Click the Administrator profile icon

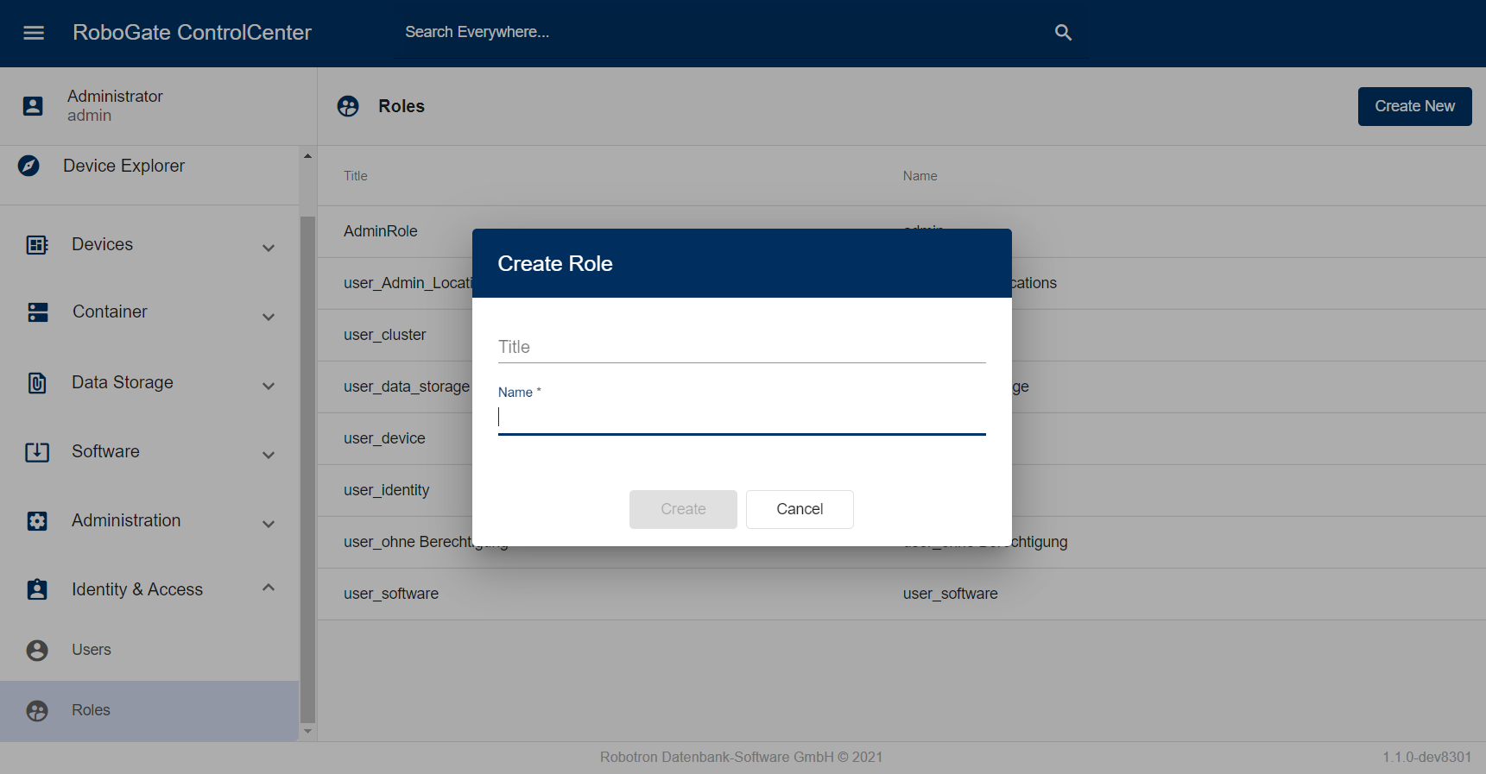(x=33, y=106)
